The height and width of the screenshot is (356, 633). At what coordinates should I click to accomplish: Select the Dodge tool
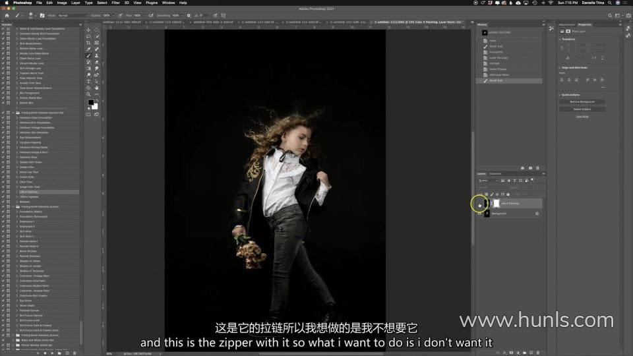click(x=88, y=75)
